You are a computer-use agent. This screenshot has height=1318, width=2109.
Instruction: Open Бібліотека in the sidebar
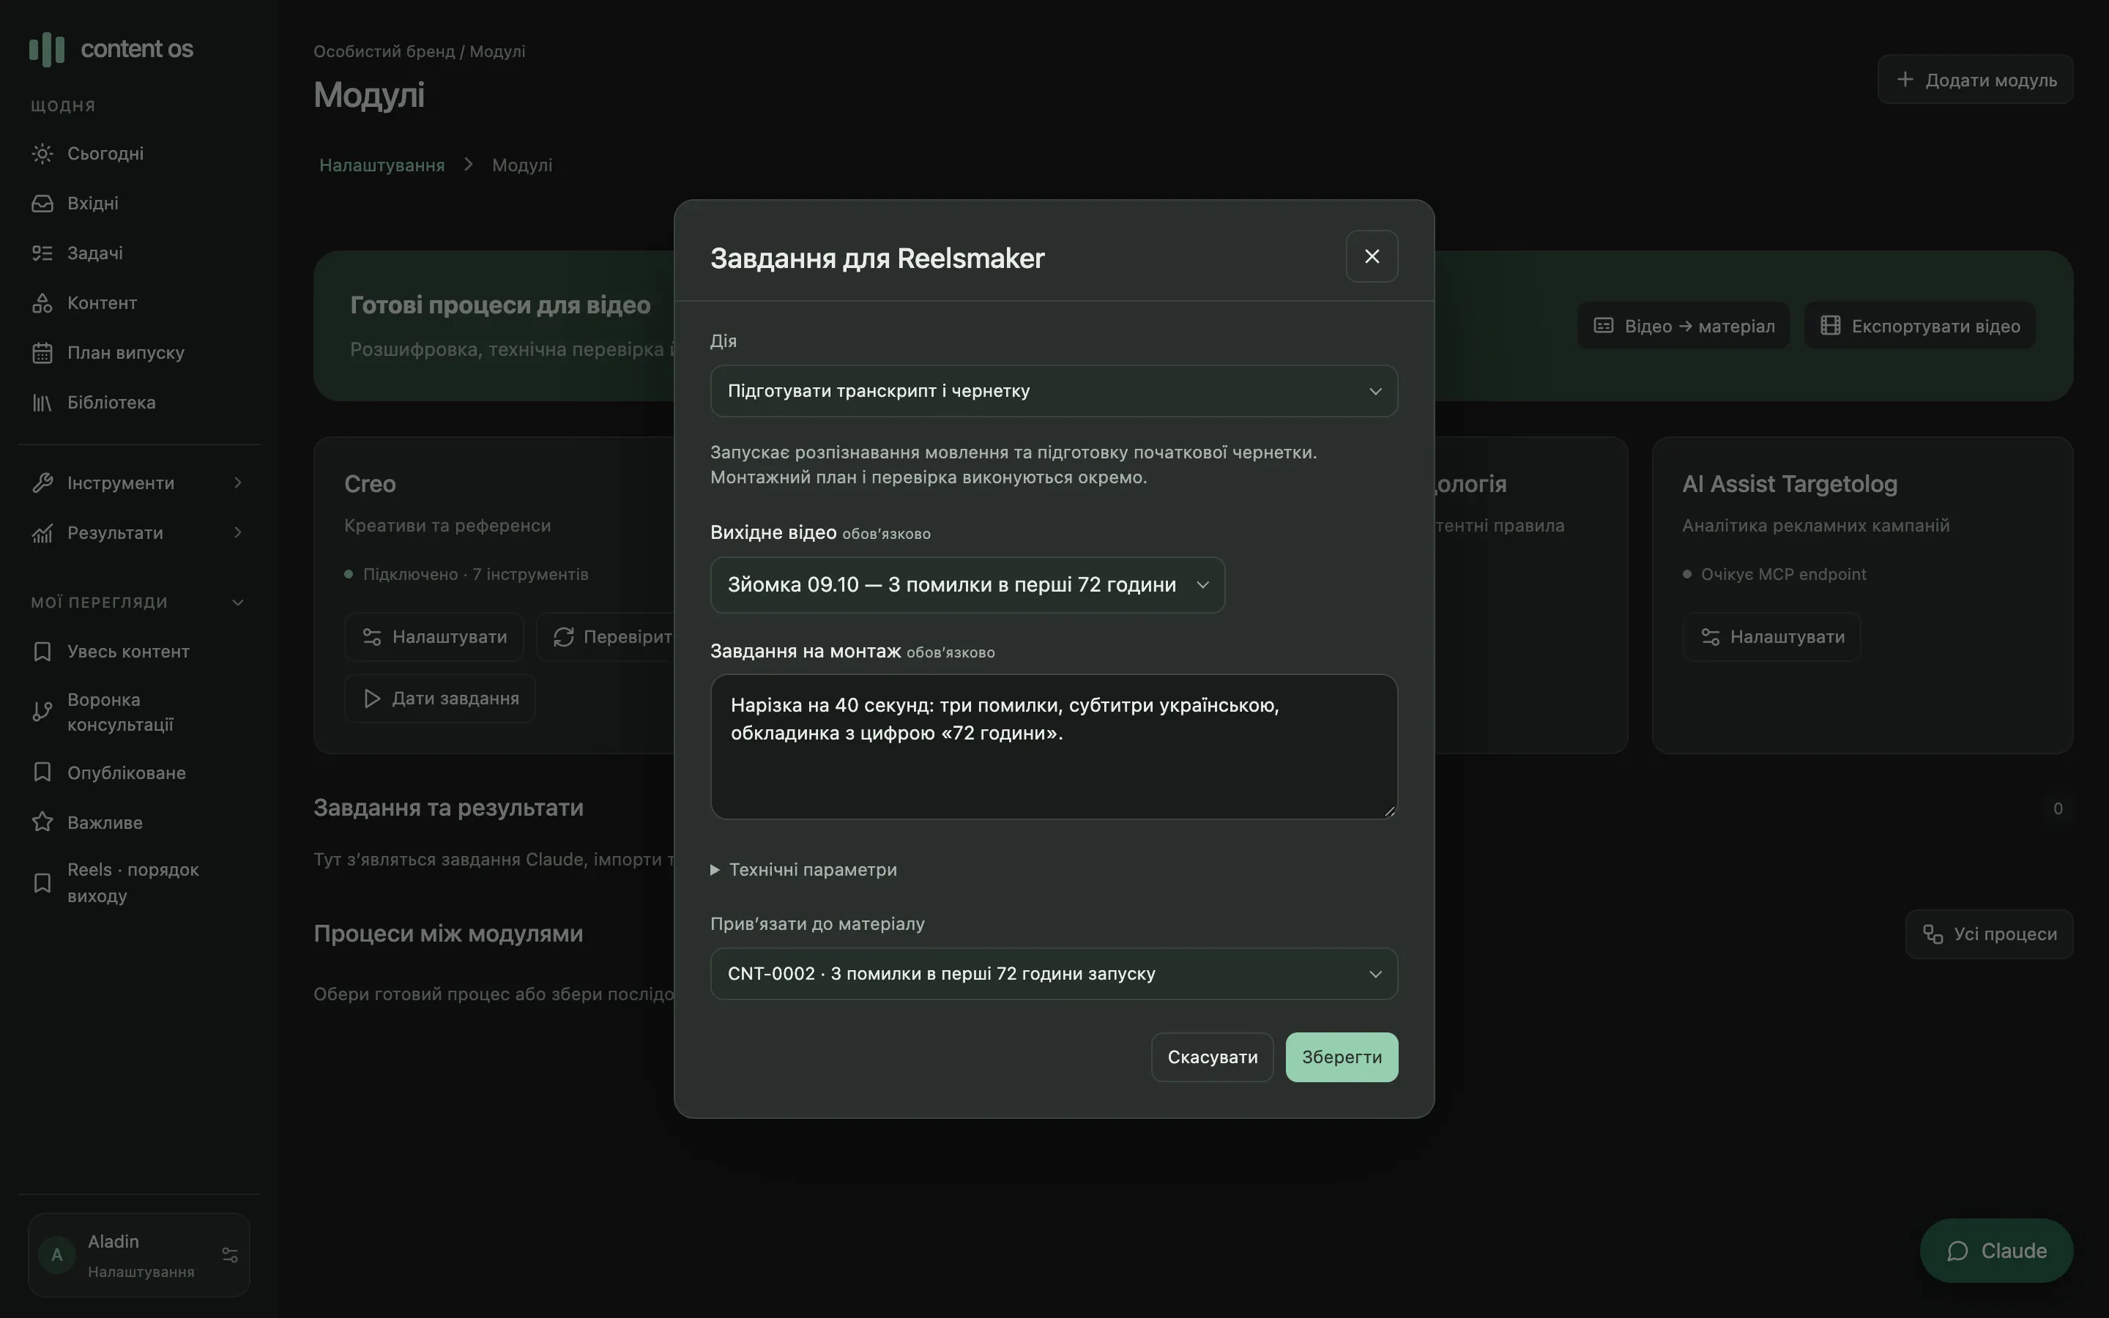[139, 402]
